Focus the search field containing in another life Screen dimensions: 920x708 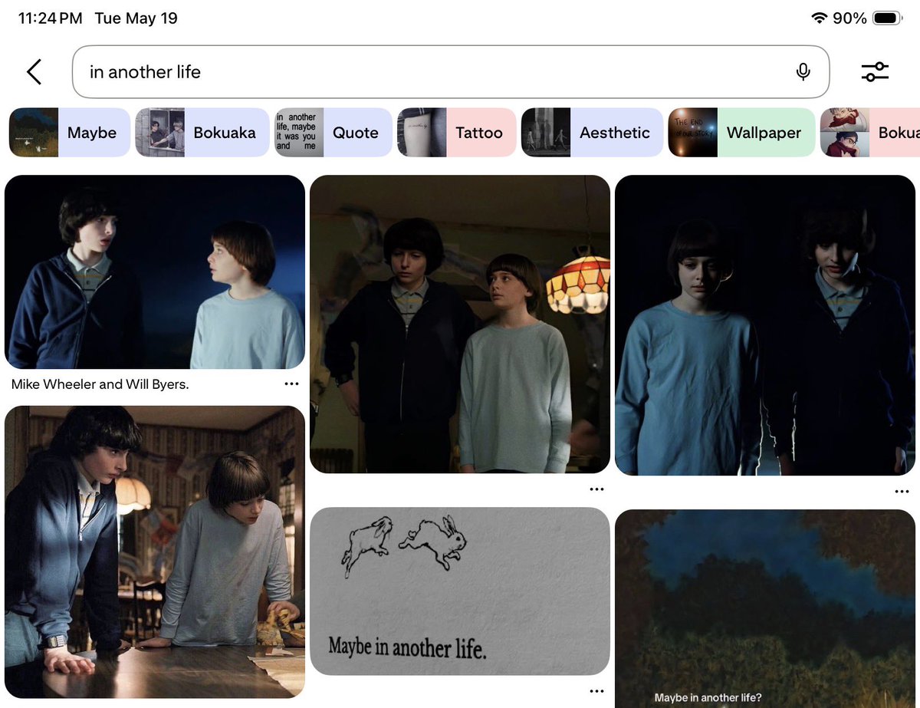click(451, 71)
